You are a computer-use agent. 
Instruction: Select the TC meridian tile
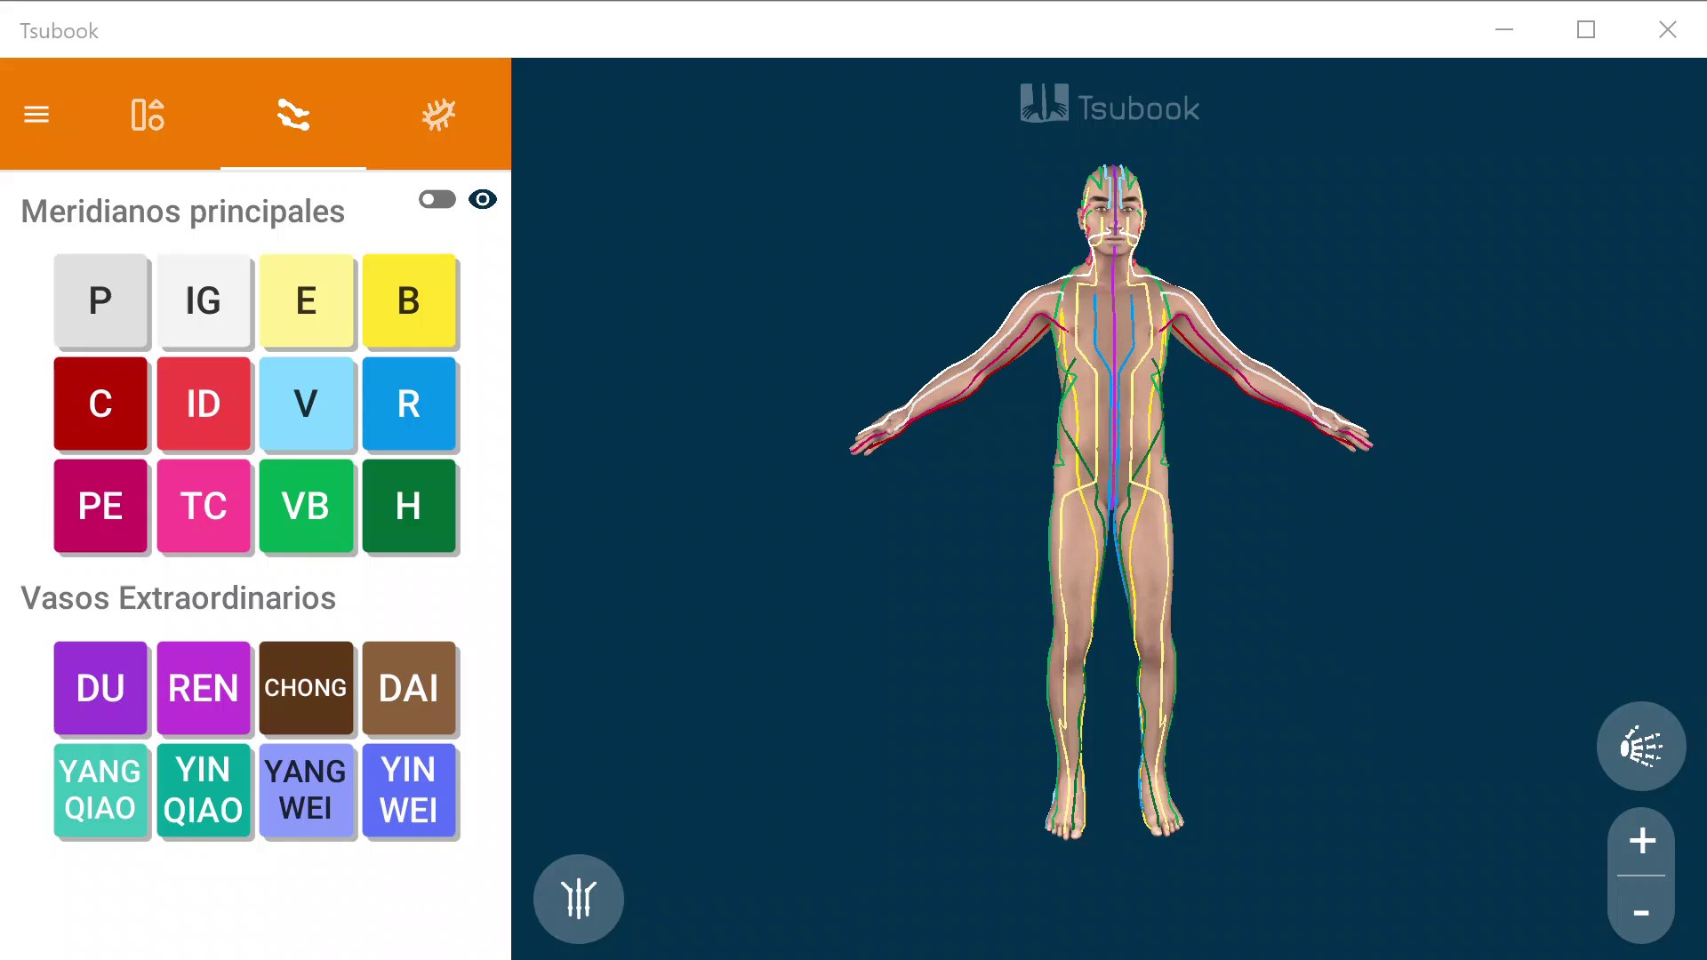(204, 506)
